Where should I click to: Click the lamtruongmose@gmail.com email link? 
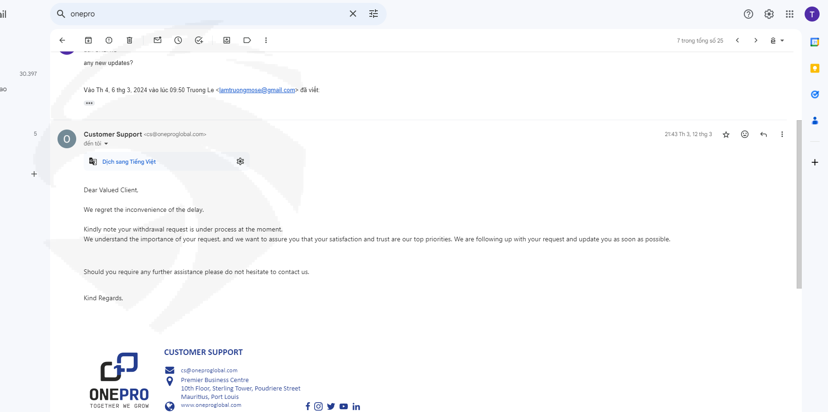point(257,90)
